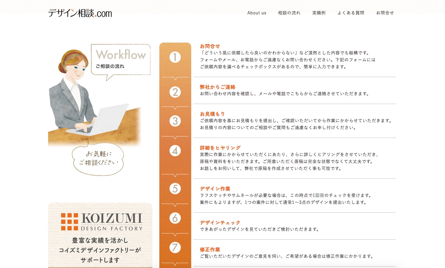Click the step 6 circle icon
Viewport: 445px width, 268px height.
175,218
